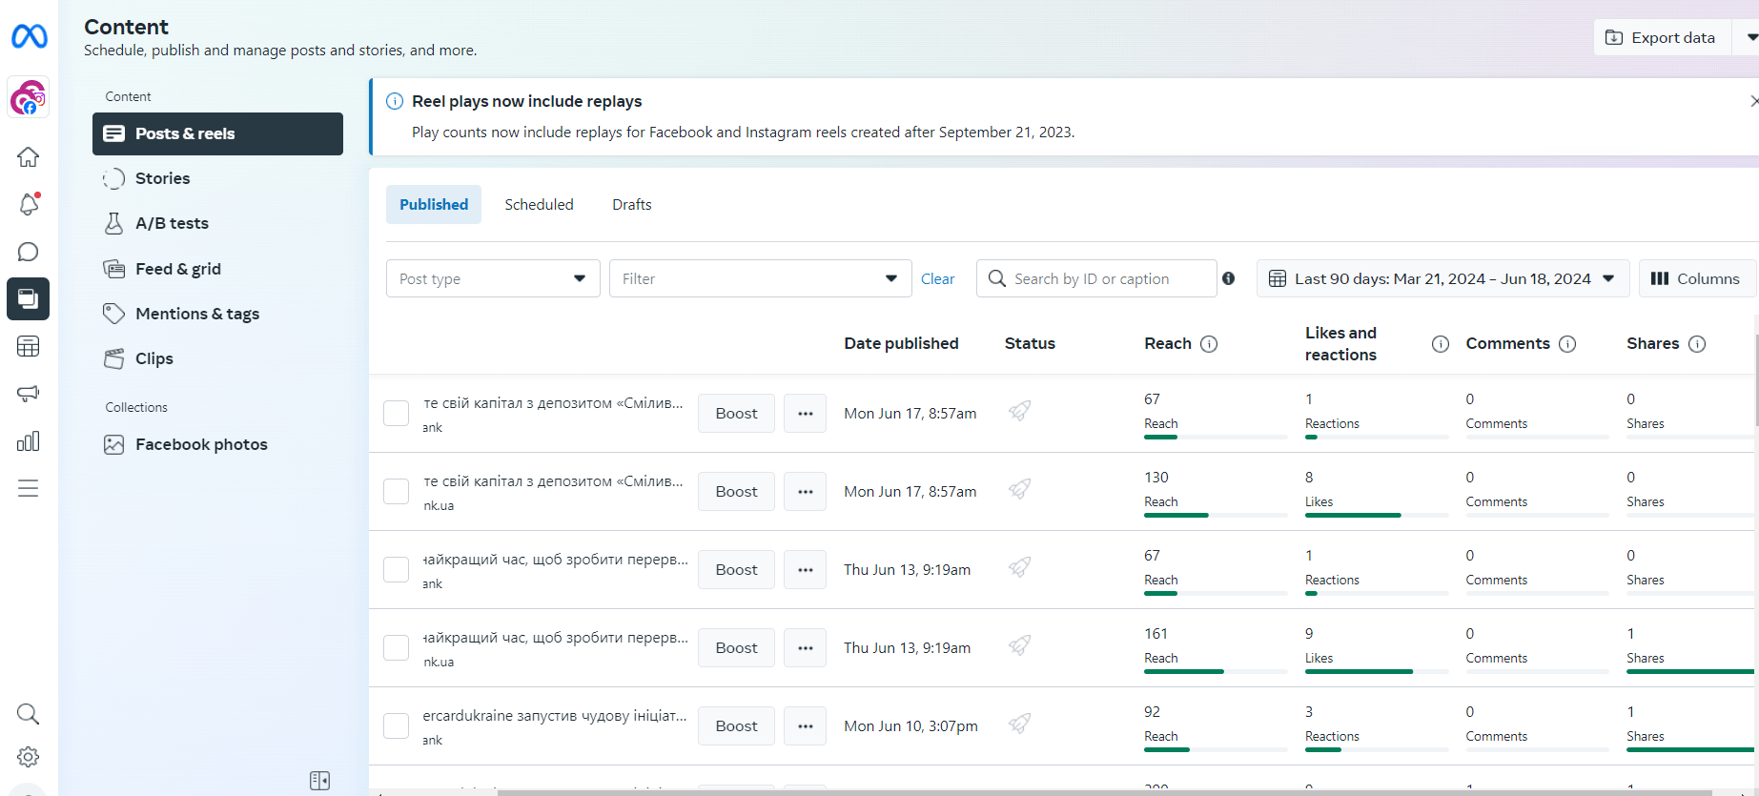Open the Planner grid icon in the sidebar

[x=29, y=346]
